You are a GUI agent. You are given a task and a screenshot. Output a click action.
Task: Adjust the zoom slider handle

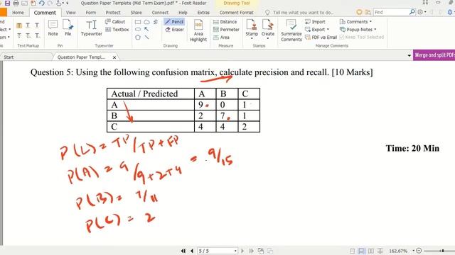click(443, 251)
